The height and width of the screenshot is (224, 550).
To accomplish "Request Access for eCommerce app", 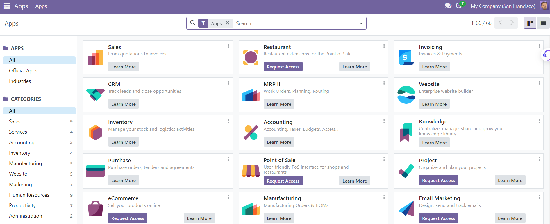I will click(x=128, y=218).
